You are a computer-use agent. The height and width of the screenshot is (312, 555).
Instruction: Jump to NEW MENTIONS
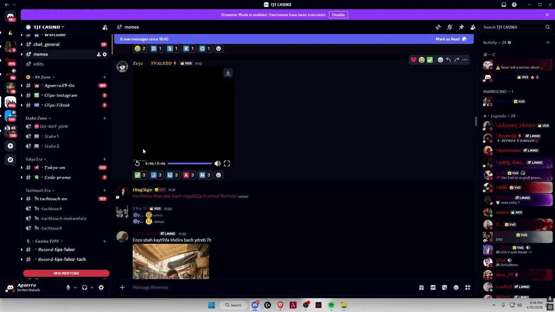tap(66, 273)
